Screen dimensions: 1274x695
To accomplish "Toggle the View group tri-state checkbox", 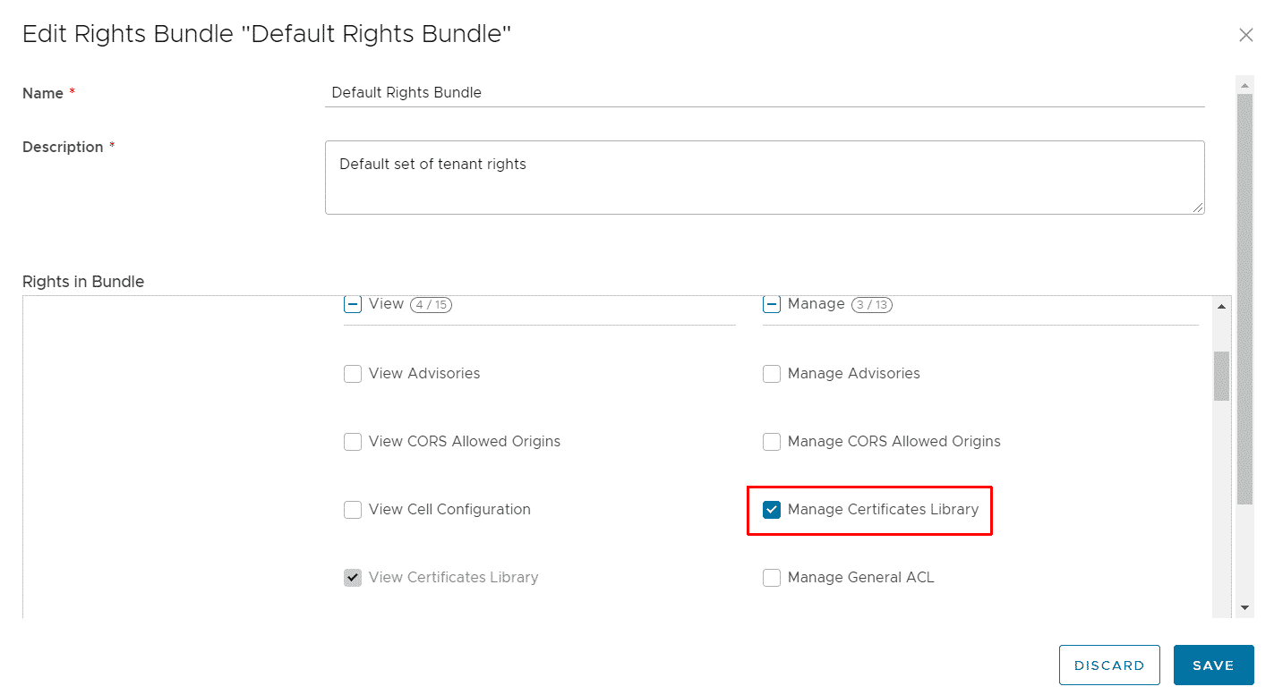I will (353, 304).
